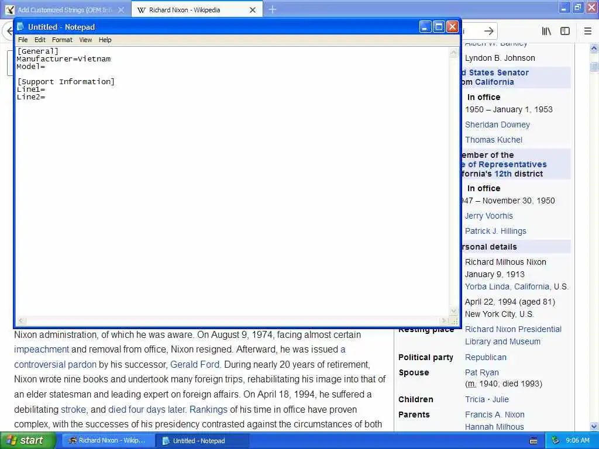Image resolution: width=599 pixels, height=449 pixels.
Task: Open the Format menu in Notepad
Action: [x=62, y=40]
